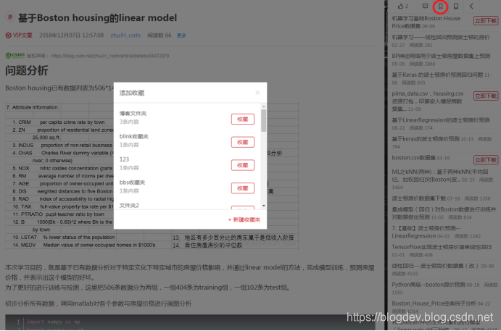
Task: Click the attribute information table image
Action: (152, 176)
